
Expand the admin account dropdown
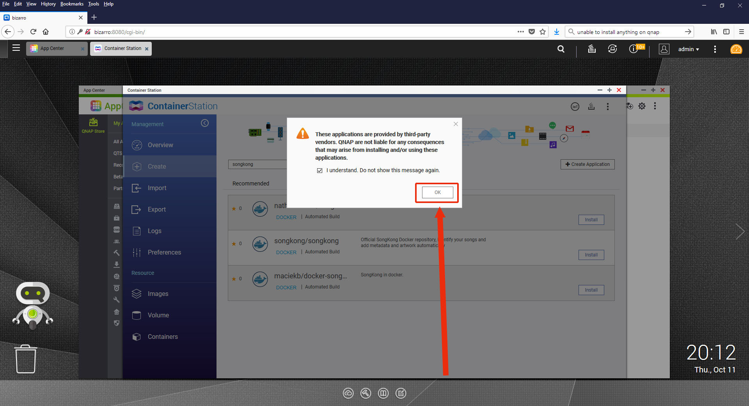coord(689,49)
